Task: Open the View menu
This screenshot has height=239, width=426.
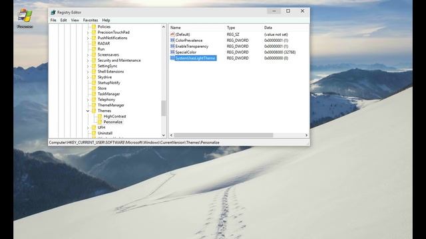Action: [x=75, y=20]
